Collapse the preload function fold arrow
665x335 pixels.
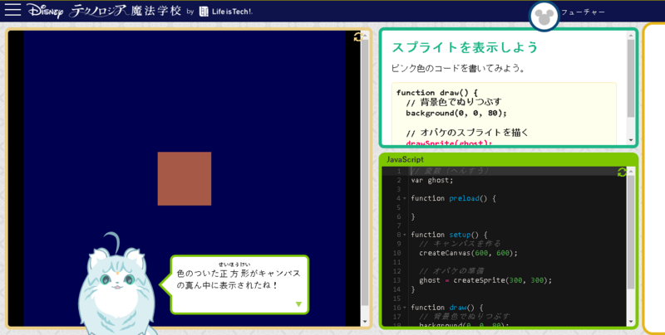point(405,198)
